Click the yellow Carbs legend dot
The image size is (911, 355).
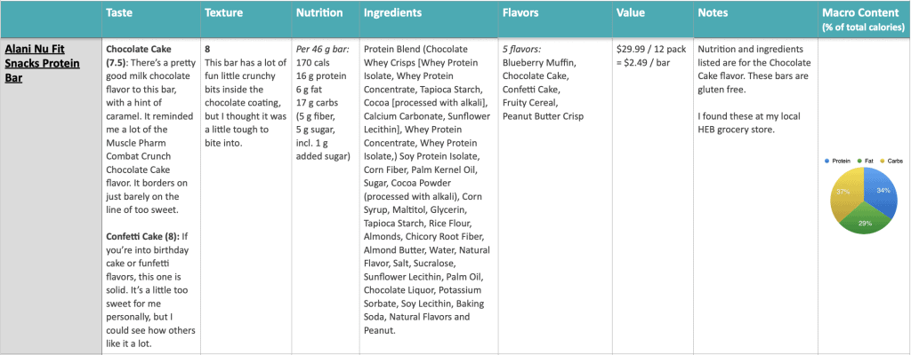tap(882, 161)
